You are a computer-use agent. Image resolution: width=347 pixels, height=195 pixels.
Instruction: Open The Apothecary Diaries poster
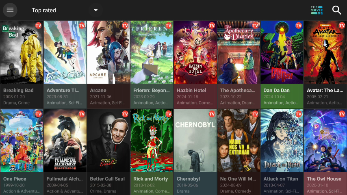point(238,53)
